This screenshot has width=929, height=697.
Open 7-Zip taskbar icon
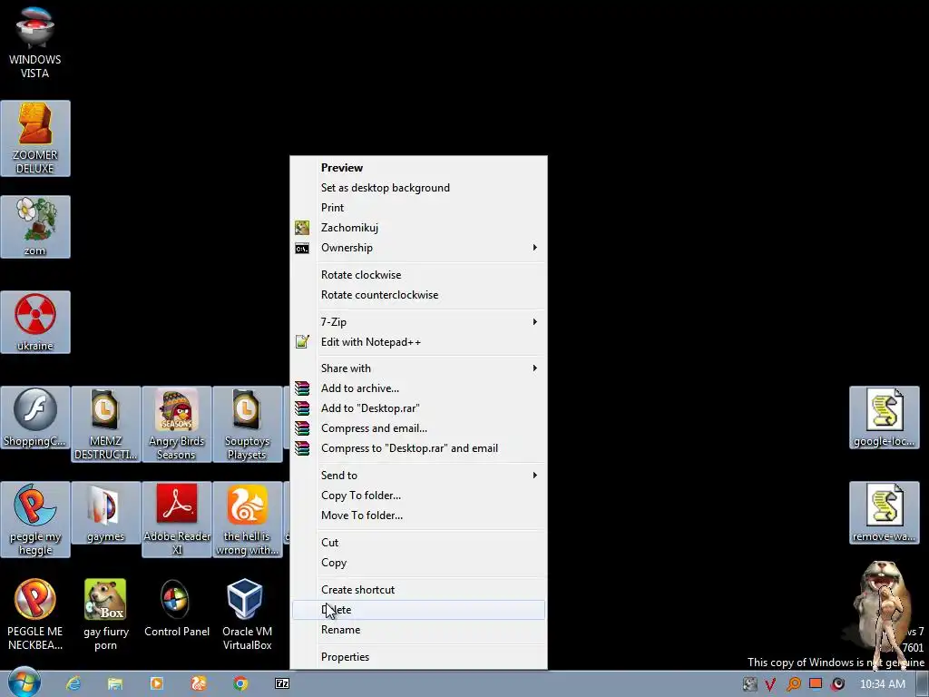click(x=282, y=683)
